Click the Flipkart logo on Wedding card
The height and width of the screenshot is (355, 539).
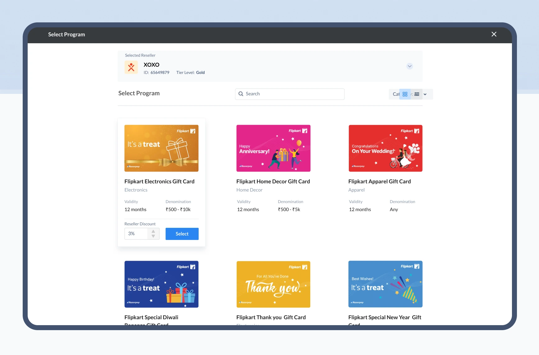pos(410,131)
